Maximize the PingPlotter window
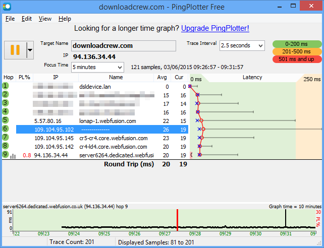The image size is (324, 248). (x=293, y=6)
